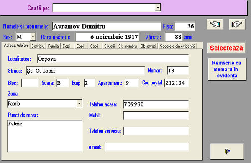This screenshot has width=251, height=163.
Task: Click the Localitatea field with Orșova
Action: [x=113, y=59]
